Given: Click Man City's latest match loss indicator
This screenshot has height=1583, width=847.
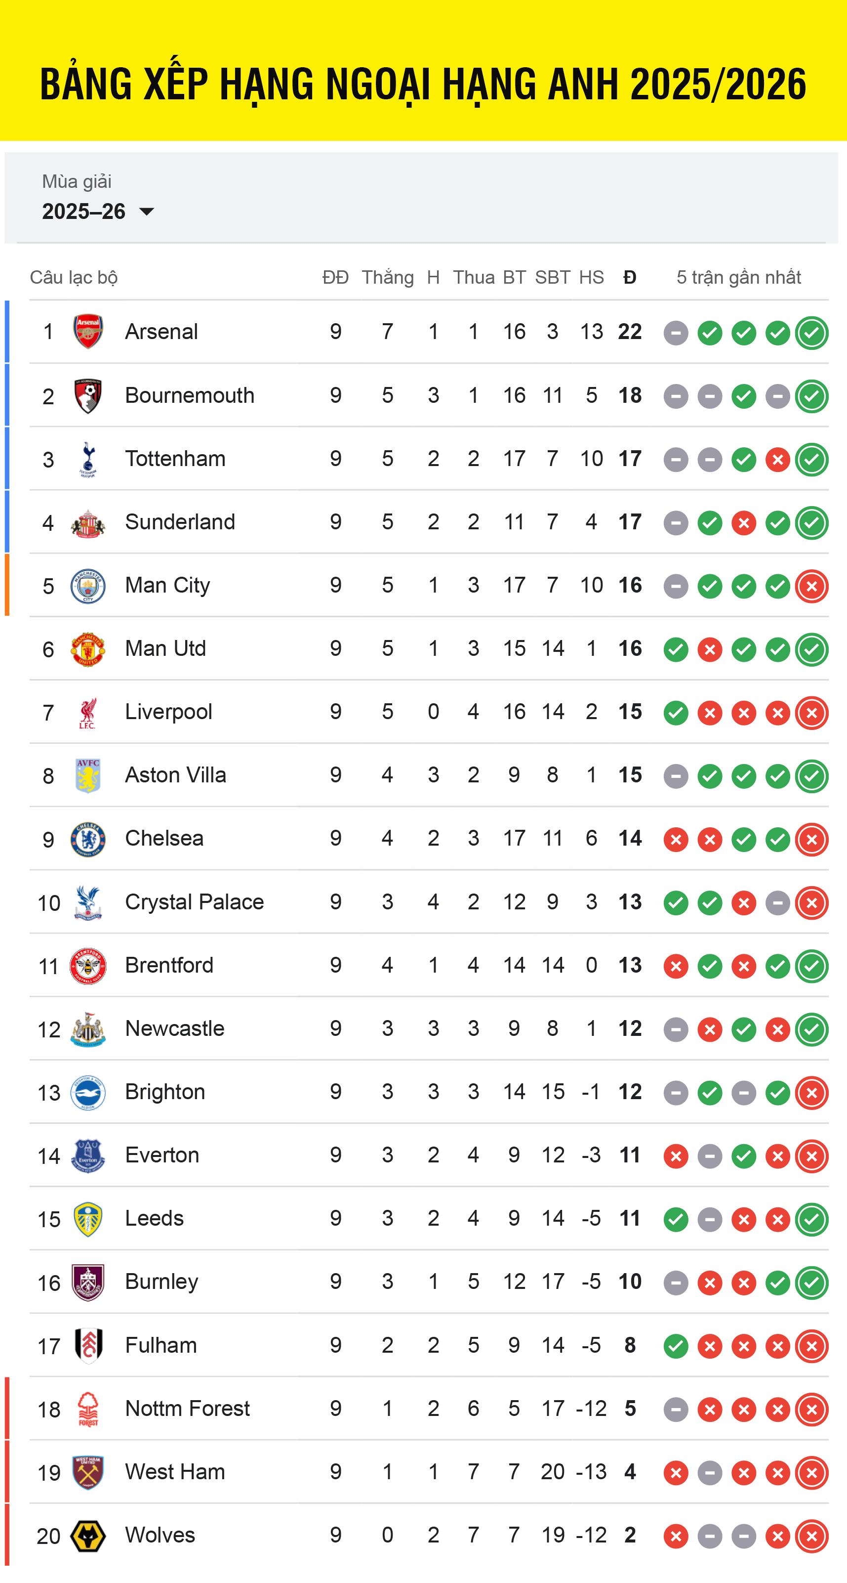Looking at the screenshot, I should point(811,586).
